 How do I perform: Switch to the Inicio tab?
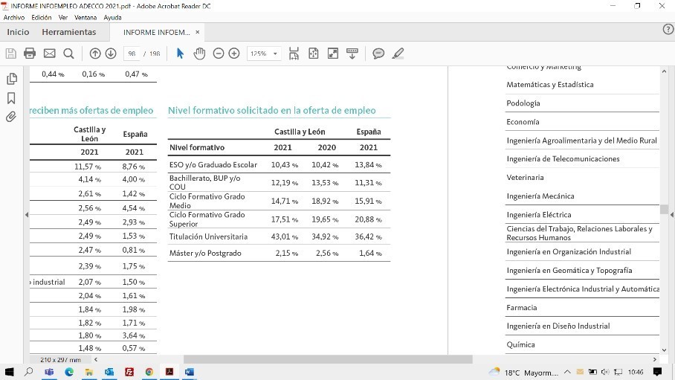pyautogui.click(x=18, y=32)
